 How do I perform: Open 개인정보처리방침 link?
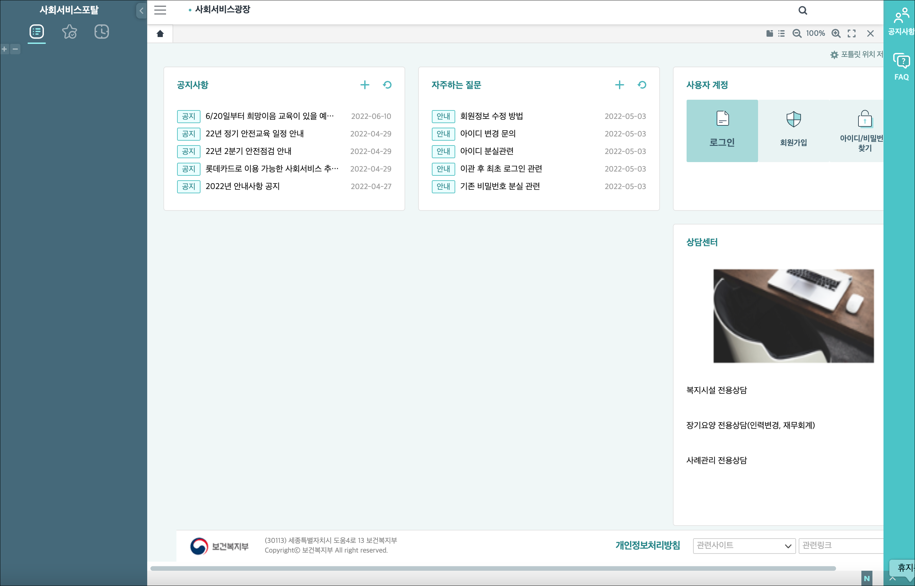pyautogui.click(x=648, y=545)
